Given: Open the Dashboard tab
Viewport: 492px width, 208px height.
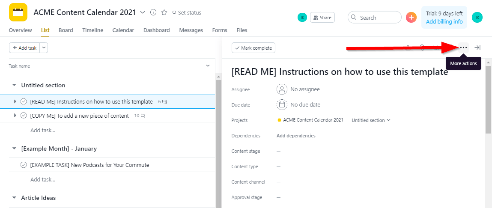Looking at the screenshot, I should (x=157, y=30).
